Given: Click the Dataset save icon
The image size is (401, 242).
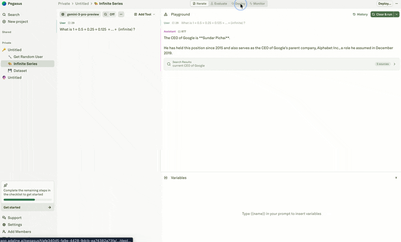Looking at the screenshot, I should tap(10, 71).
